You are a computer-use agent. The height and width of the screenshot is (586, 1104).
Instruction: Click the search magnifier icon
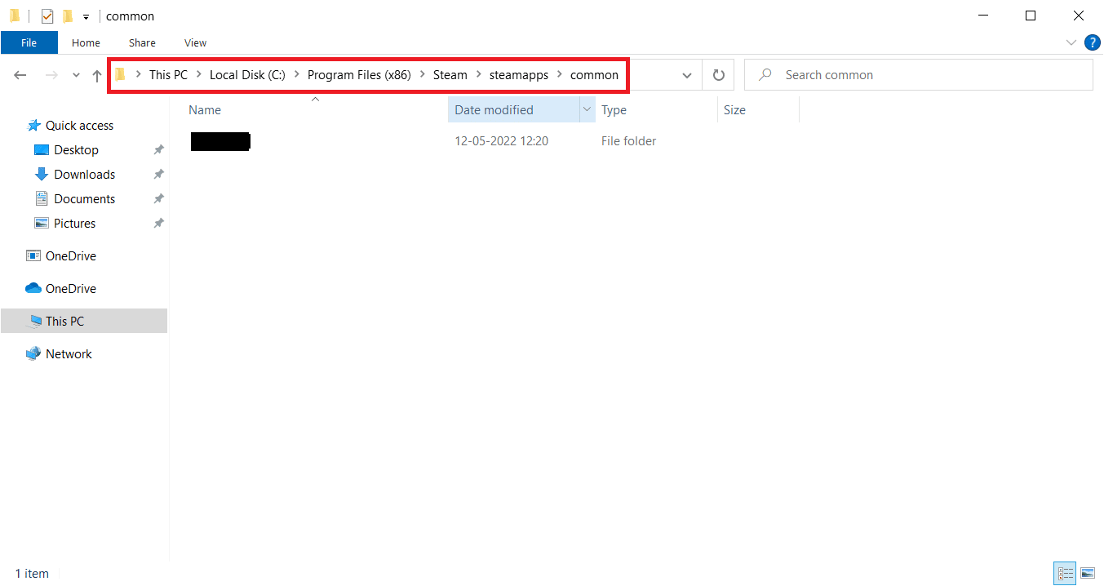765,75
